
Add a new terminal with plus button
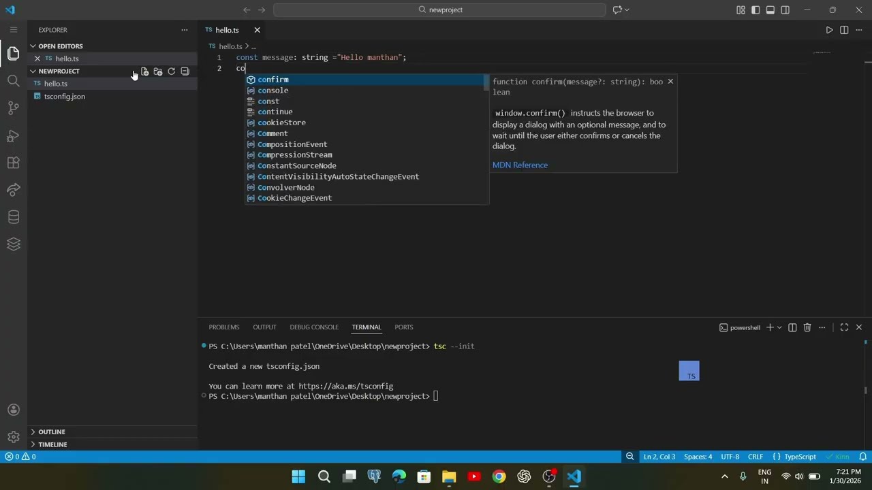(x=770, y=327)
